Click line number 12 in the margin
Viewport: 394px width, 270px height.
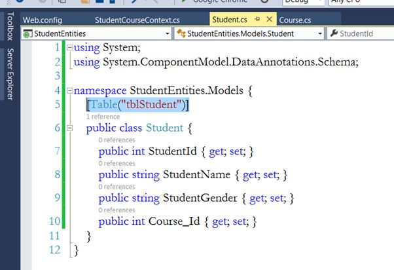(55, 250)
